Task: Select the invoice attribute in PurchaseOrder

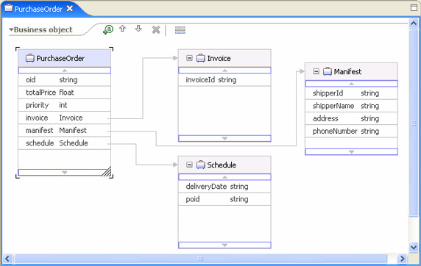Action: 37,118
